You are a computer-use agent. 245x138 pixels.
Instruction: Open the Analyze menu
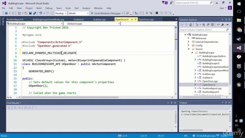[86, 8]
